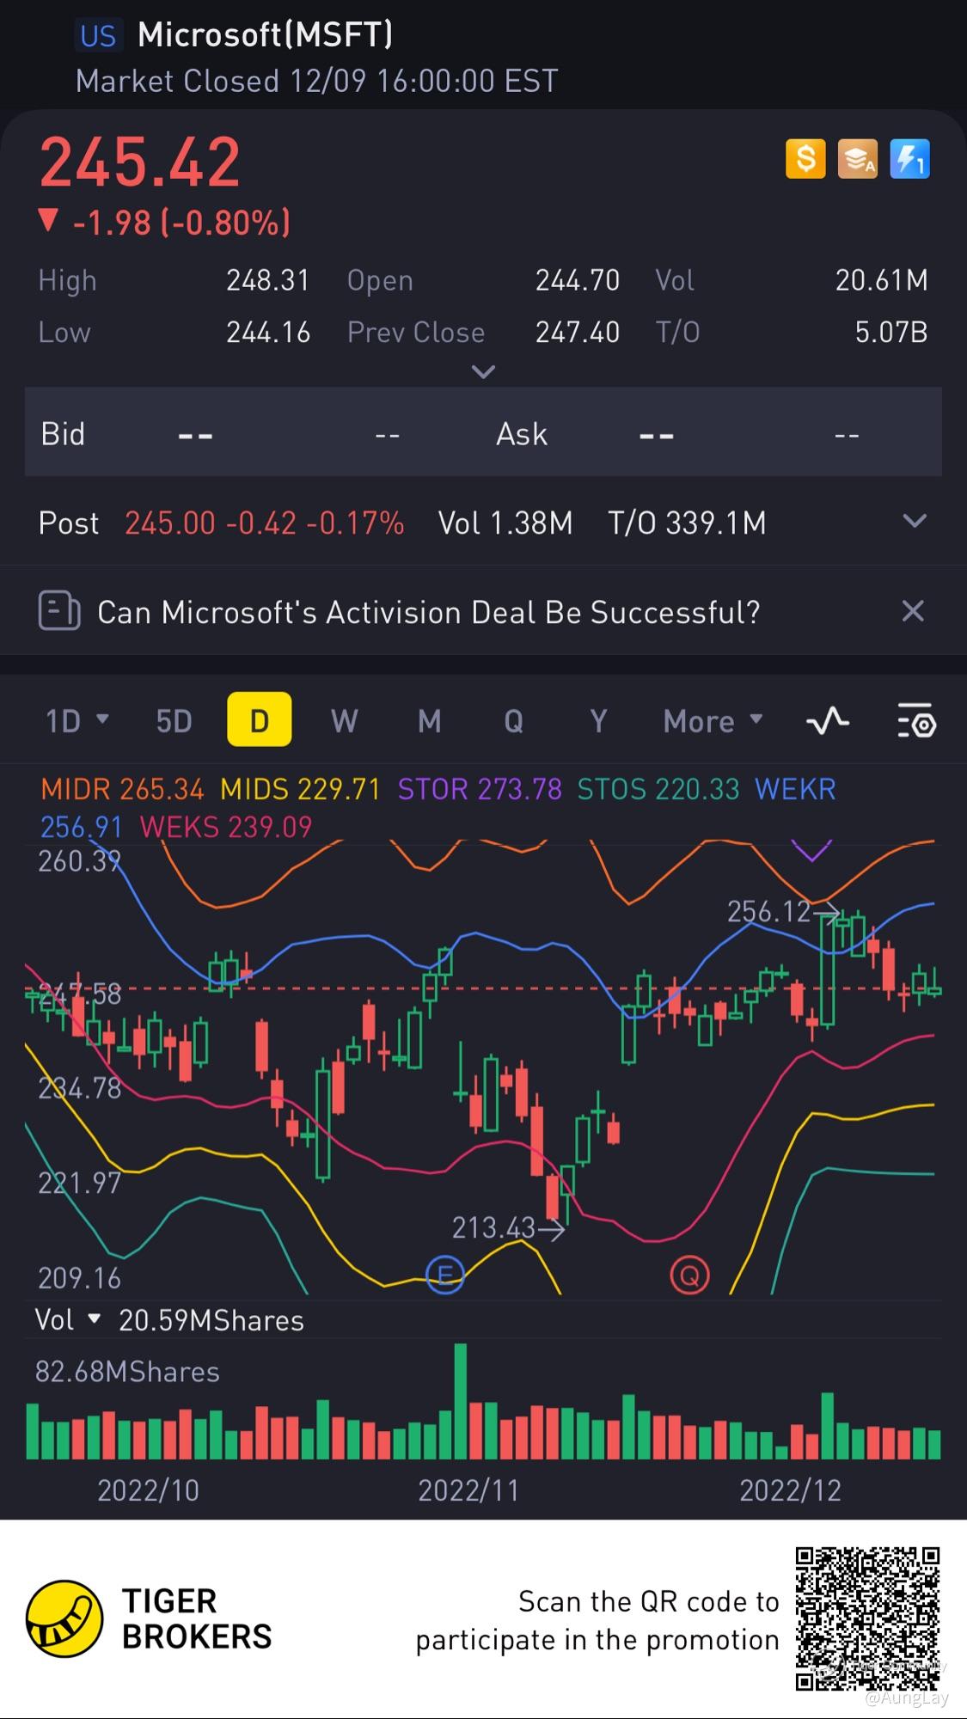
Task: Tap the blue lightning bolt badge icon
Action: tap(909, 159)
